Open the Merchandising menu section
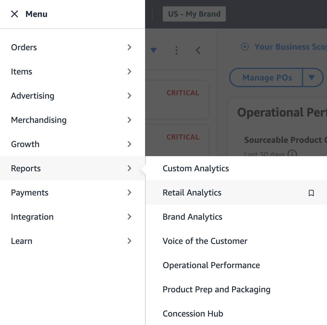 tap(72, 120)
